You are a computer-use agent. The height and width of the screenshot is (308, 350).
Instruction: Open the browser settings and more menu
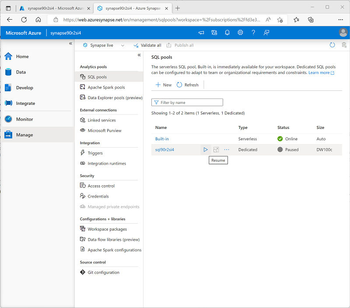[x=341, y=20]
